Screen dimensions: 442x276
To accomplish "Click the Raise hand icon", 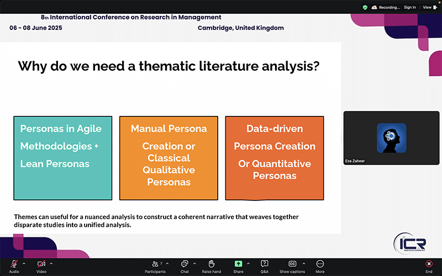I will 211,264.
